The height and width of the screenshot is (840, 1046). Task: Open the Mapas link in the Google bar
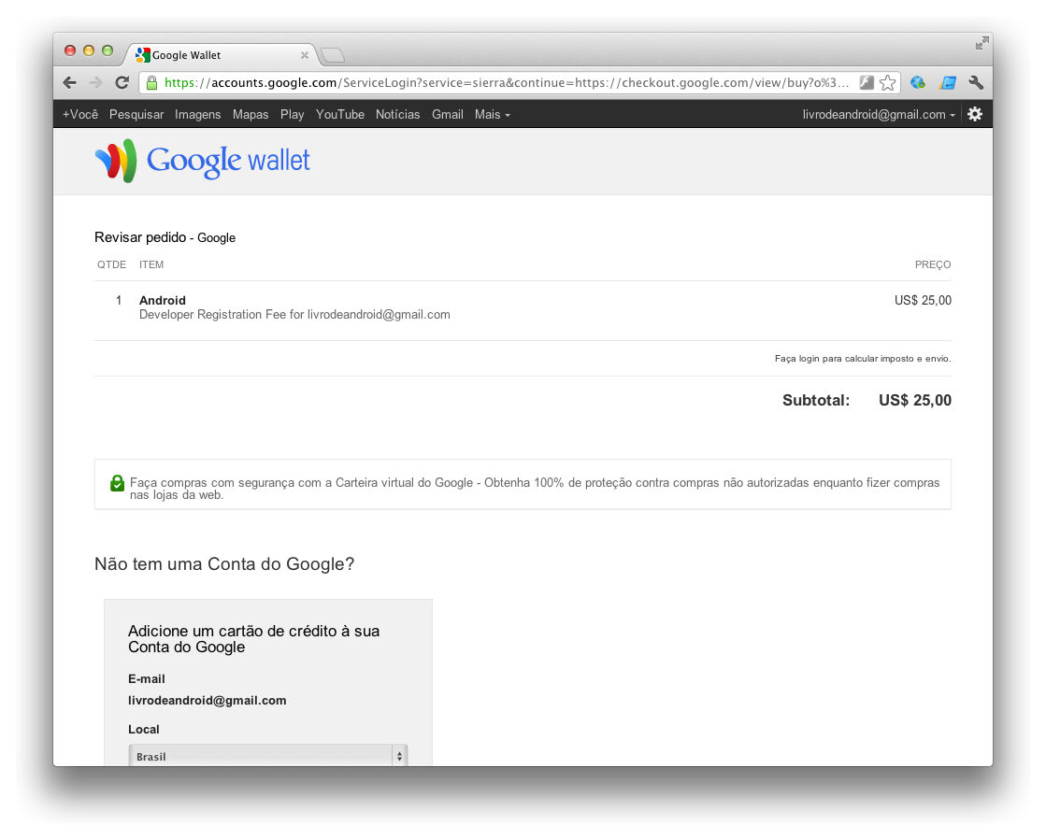251,114
